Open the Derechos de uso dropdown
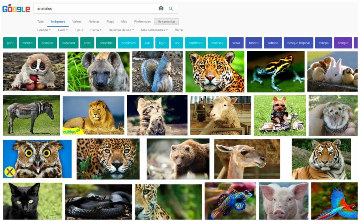Viewport: 359px width, 221px height. point(121,30)
